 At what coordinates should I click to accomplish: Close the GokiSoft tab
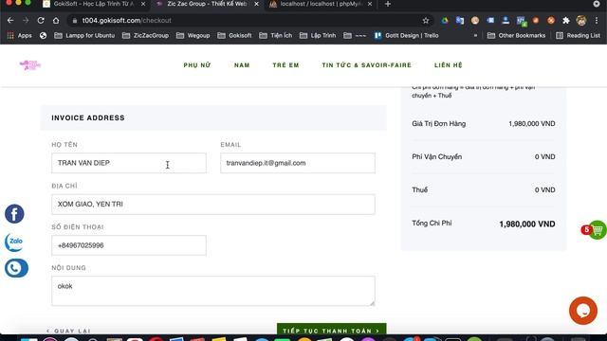pos(143,4)
